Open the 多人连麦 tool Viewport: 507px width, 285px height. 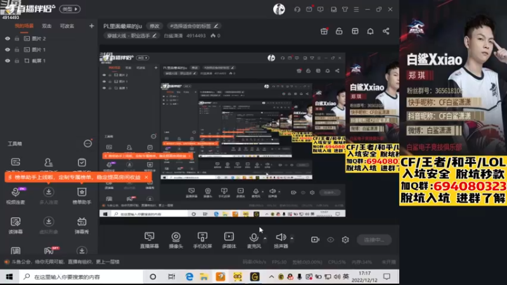[49, 195]
